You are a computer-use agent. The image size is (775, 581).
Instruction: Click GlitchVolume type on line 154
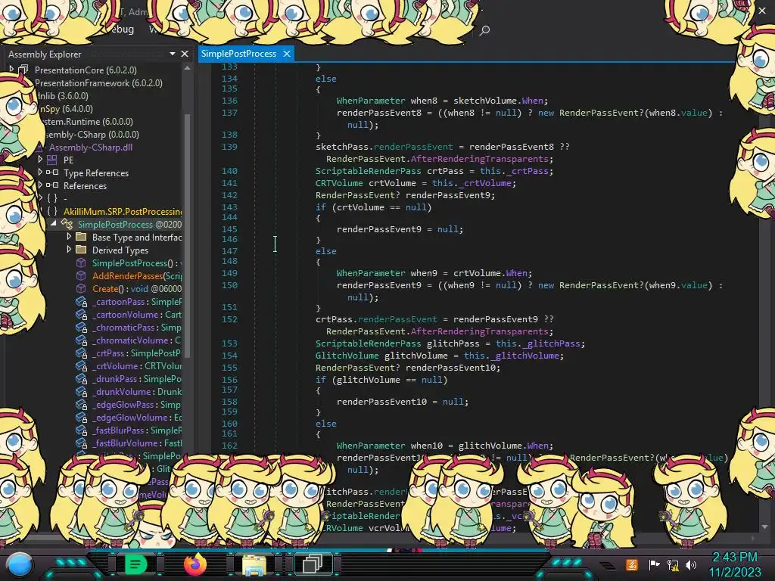point(347,356)
